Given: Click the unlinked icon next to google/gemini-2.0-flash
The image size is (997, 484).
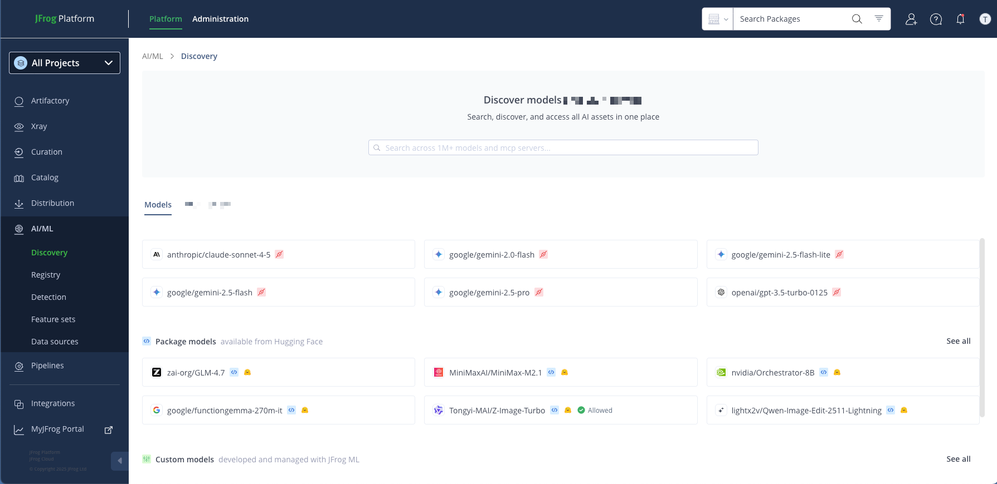Looking at the screenshot, I should coord(543,254).
